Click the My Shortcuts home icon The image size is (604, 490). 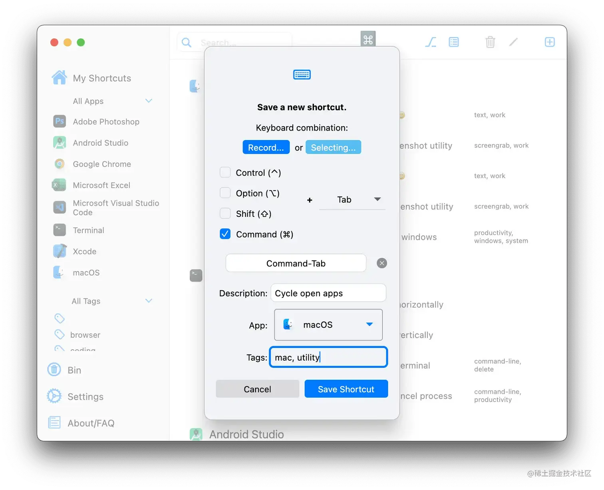click(x=60, y=77)
